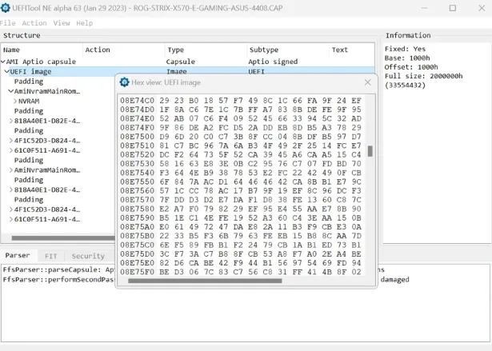
Task: Click the FfsParser::performSecondPass log message
Action: [x=58, y=280]
